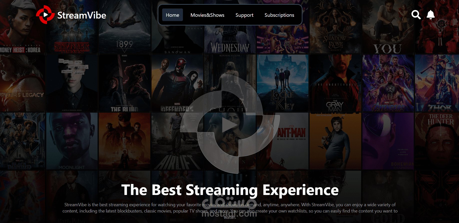Click the heading The Best Streaming Experience

(230, 190)
